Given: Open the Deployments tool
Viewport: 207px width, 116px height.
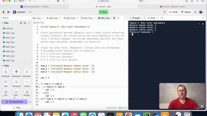Looking at the screenshot, I should point(16,73).
